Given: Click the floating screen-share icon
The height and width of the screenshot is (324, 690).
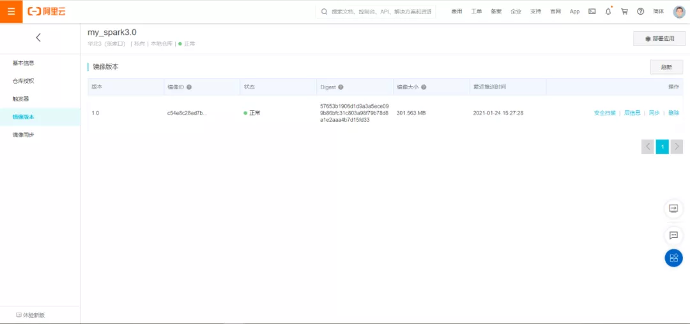Looking at the screenshot, I should [674, 208].
